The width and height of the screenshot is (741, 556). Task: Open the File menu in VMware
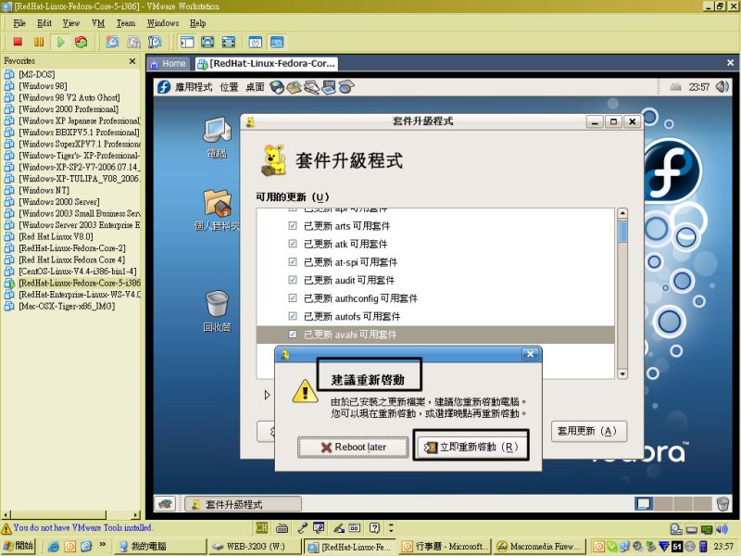click(x=19, y=23)
